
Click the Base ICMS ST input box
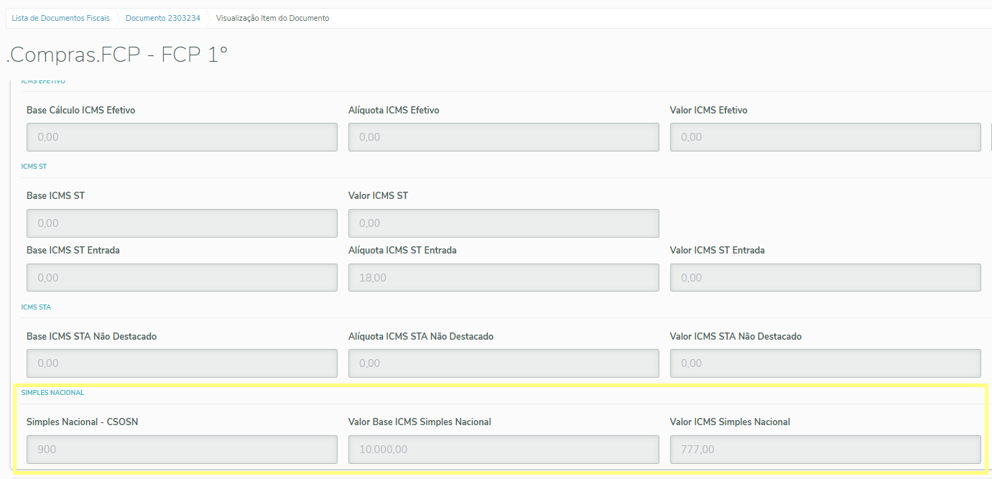(x=182, y=223)
